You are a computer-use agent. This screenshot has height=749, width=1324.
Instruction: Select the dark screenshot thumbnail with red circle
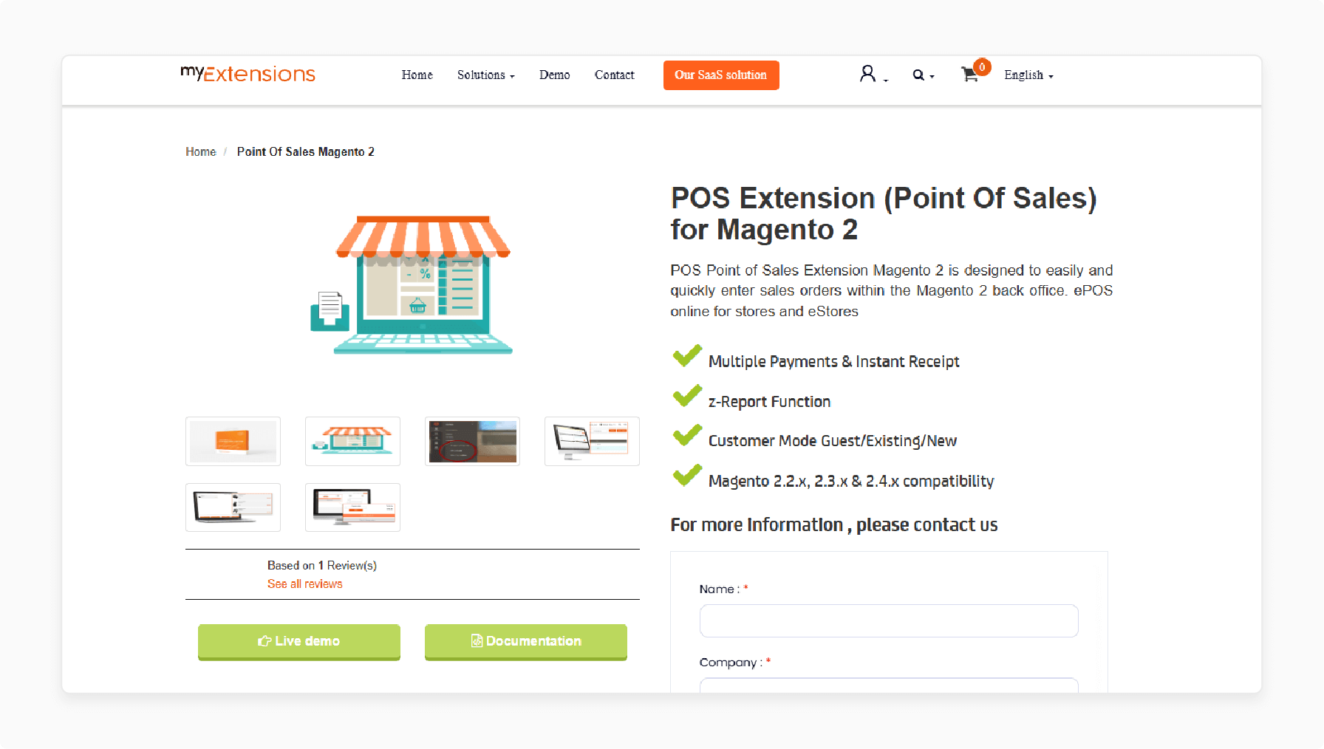(472, 441)
